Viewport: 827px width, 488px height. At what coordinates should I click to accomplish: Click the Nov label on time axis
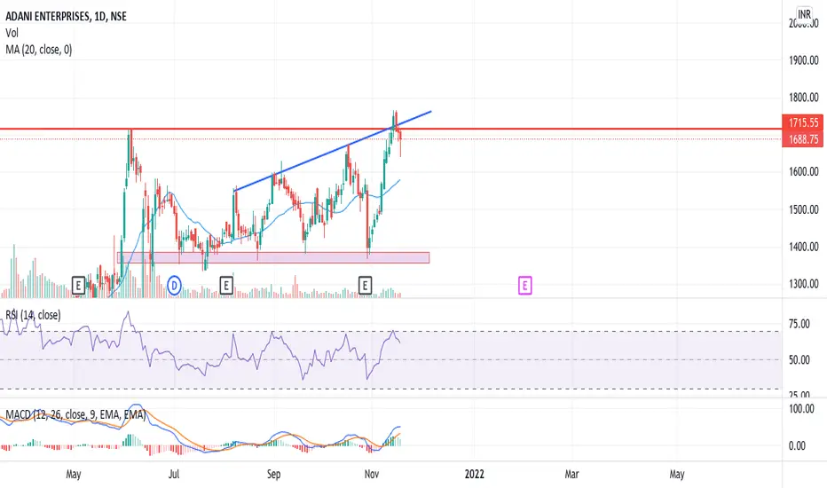tap(372, 475)
